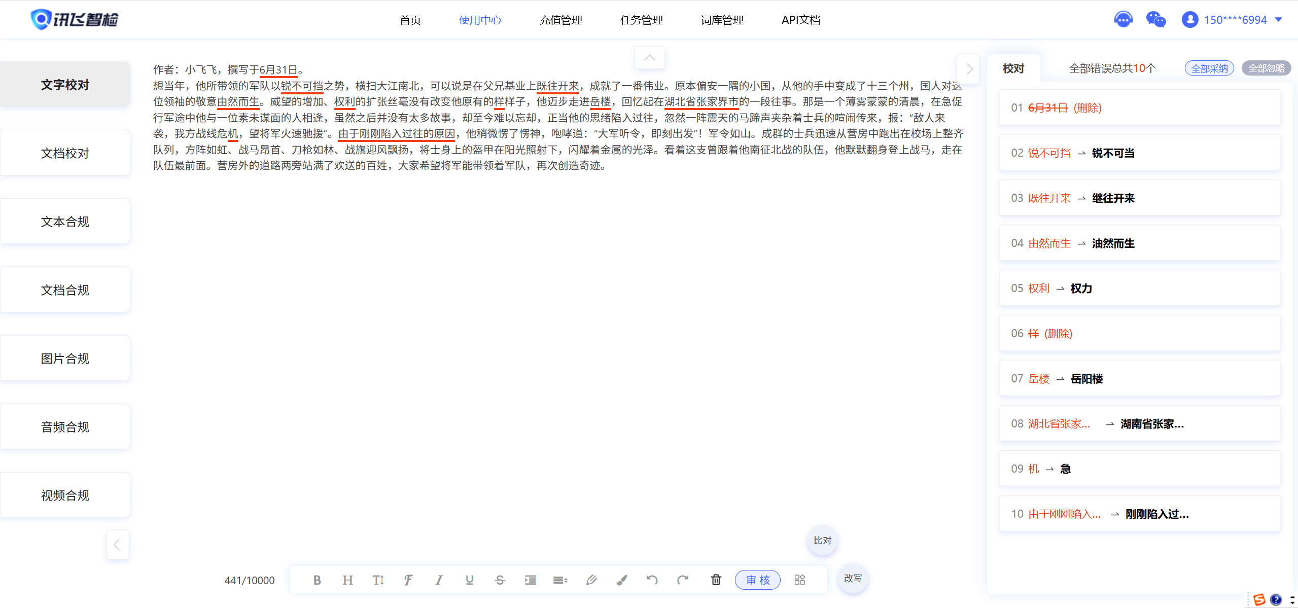Collapse the editor header with the up chevron
The image size is (1298, 608).
(x=649, y=57)
